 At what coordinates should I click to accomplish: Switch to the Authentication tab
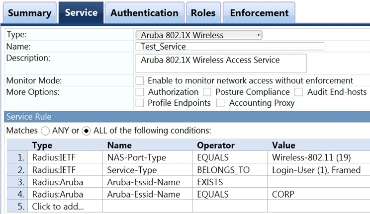pyautogui.click(x=144, y=13)
